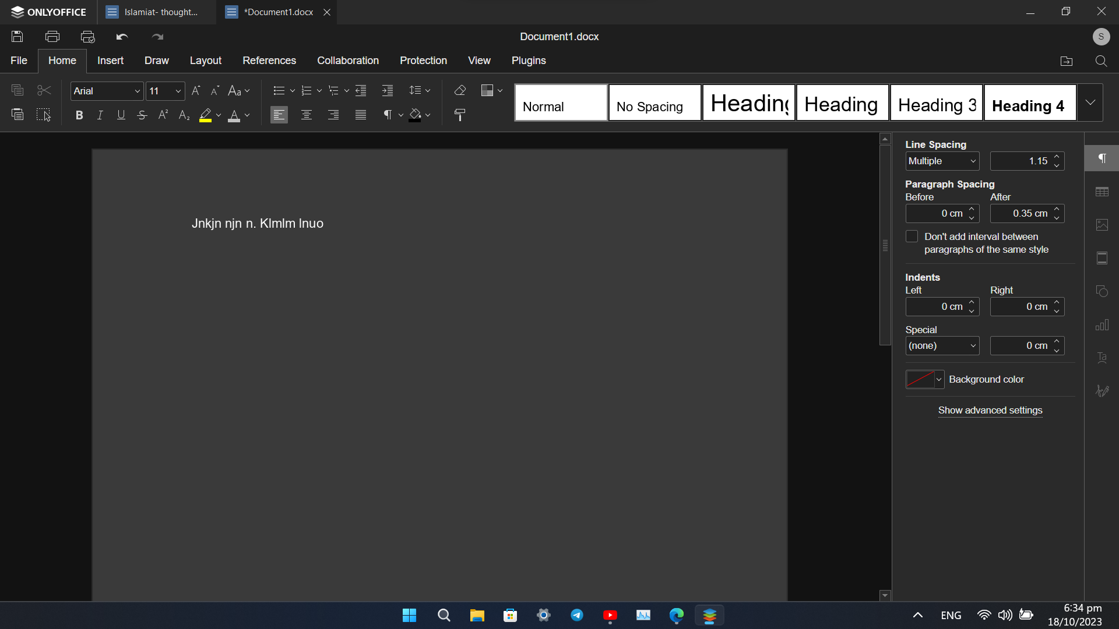
Task: Switch to the References tab
Action: [269, 61]
